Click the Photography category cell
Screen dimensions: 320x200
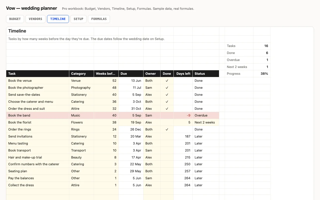(81, 88)
